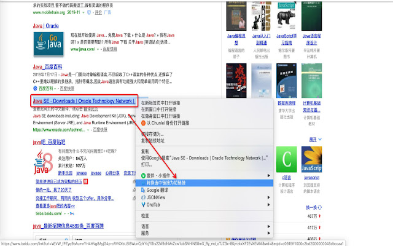Click the Java编程思想 book cover
The height and width of the screenshot is (246, 393).
(x=236, y=16)
